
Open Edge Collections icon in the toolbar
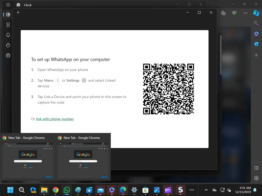click(223, 13)
